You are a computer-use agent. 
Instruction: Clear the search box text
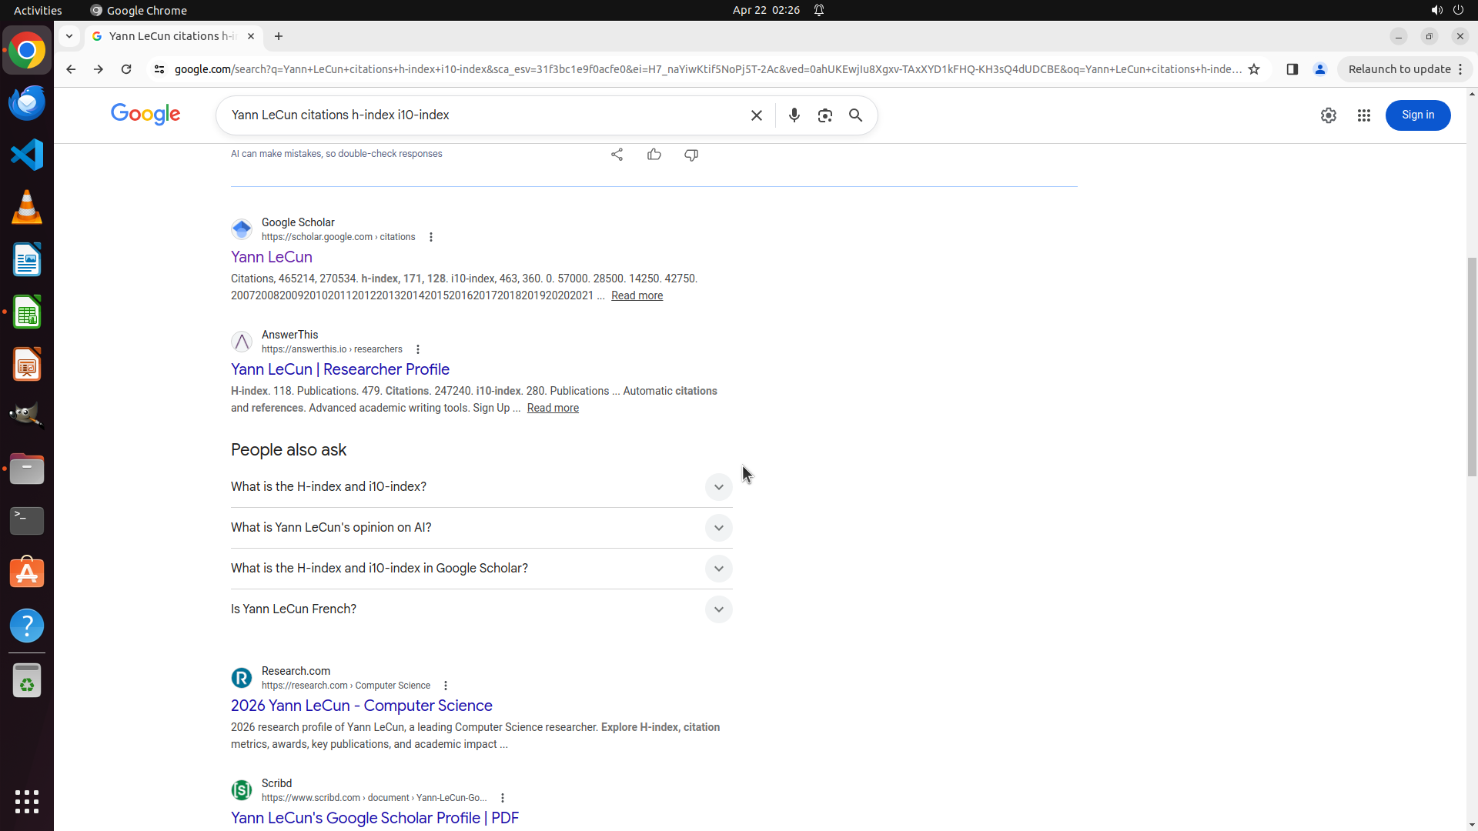pos(756,115)
